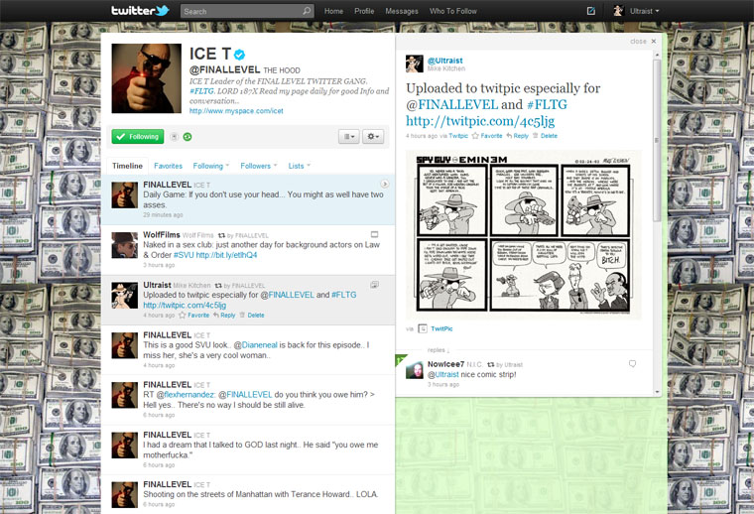Click the photo icon on Ultraist retweet

tap(374, 285)
